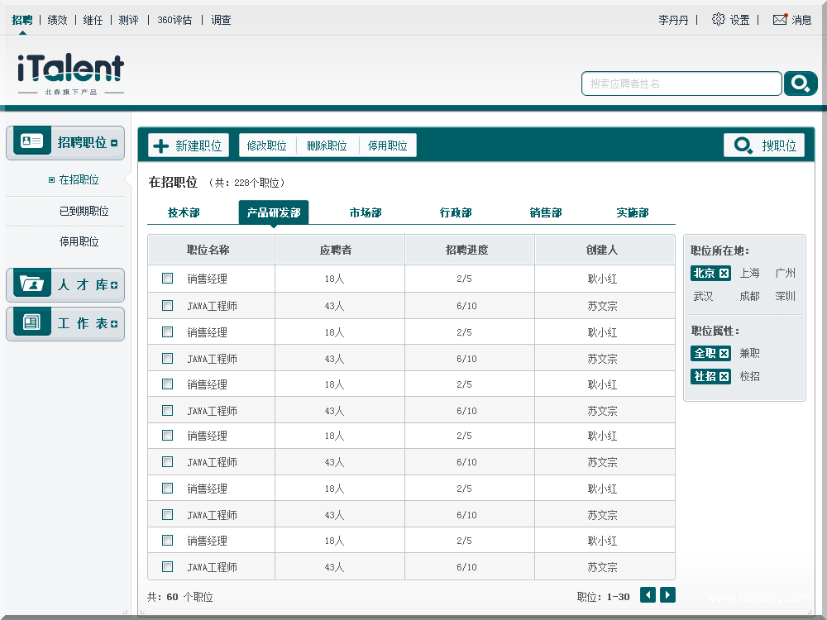
Task: Click the 创建人 column header
Action: tap(605, 250)
